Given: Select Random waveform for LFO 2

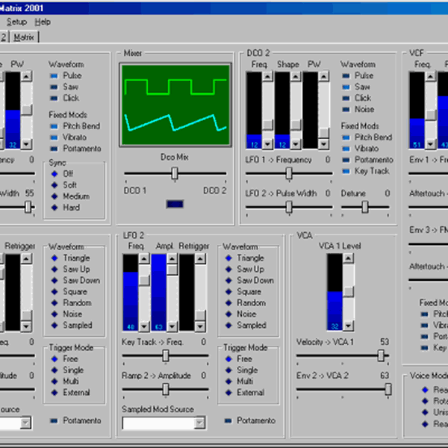Looking at the screenshot, I should (x=228, y=303).
